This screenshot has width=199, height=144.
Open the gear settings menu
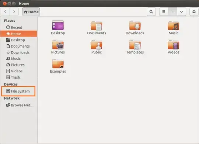pyautogui.click(x=194, y=12)
